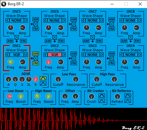Enable the AM button below OSC8

[x=124, y=41]
